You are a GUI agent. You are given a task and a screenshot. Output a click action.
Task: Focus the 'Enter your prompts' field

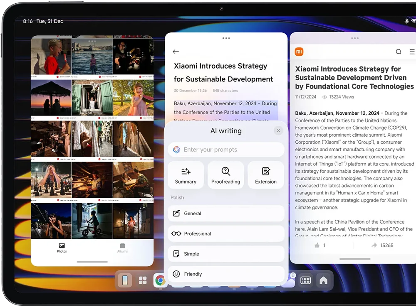226,150
